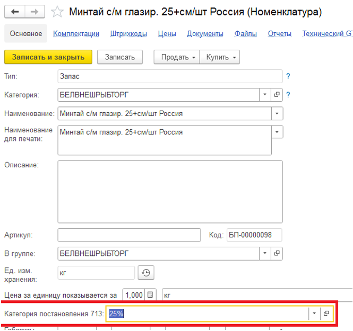Click the back navigation arrow

pyautogui.click(x=15, y=12)
